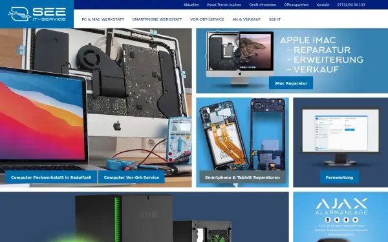388x242 pixels.
Task: Click Computer Fachwerkstatt in Radolfzell button
Action: [x=51, y=177]
